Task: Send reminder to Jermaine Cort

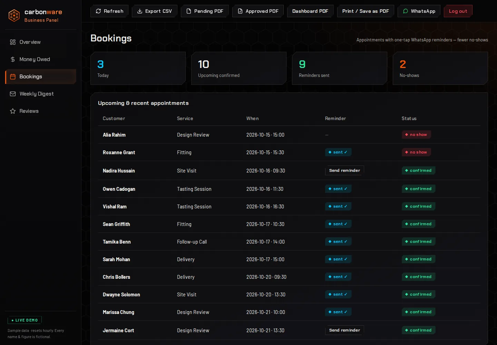Action: (344, 330)
